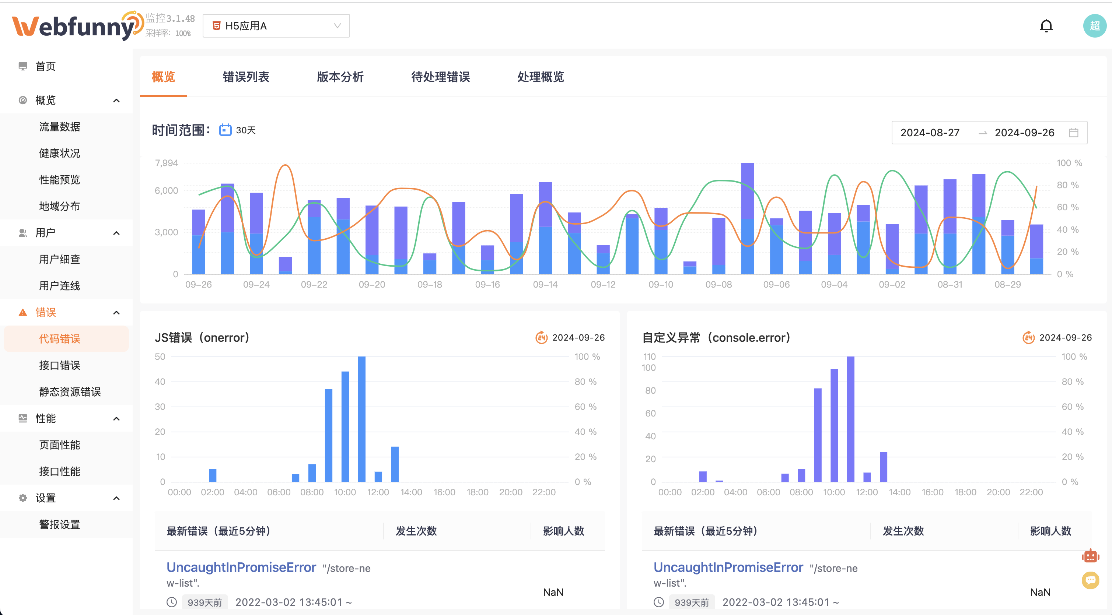Image resolution: width=1112 pixels, height=615 pixels.
Task: Click clock icon under 自定义异常 latest error
Action: (x=658, y=602)
